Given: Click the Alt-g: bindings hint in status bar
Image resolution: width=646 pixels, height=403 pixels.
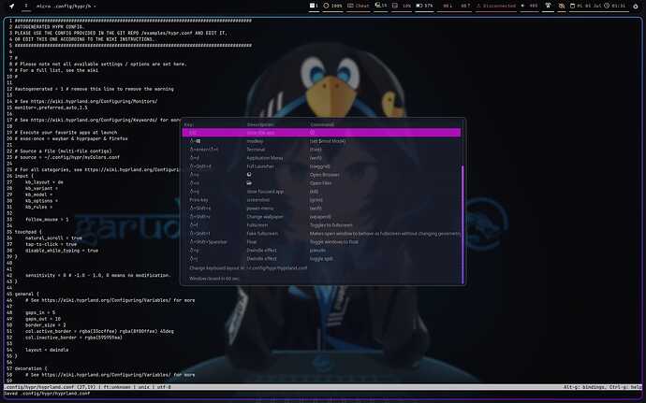Looking at the screenshot, I should coord(582,387).
